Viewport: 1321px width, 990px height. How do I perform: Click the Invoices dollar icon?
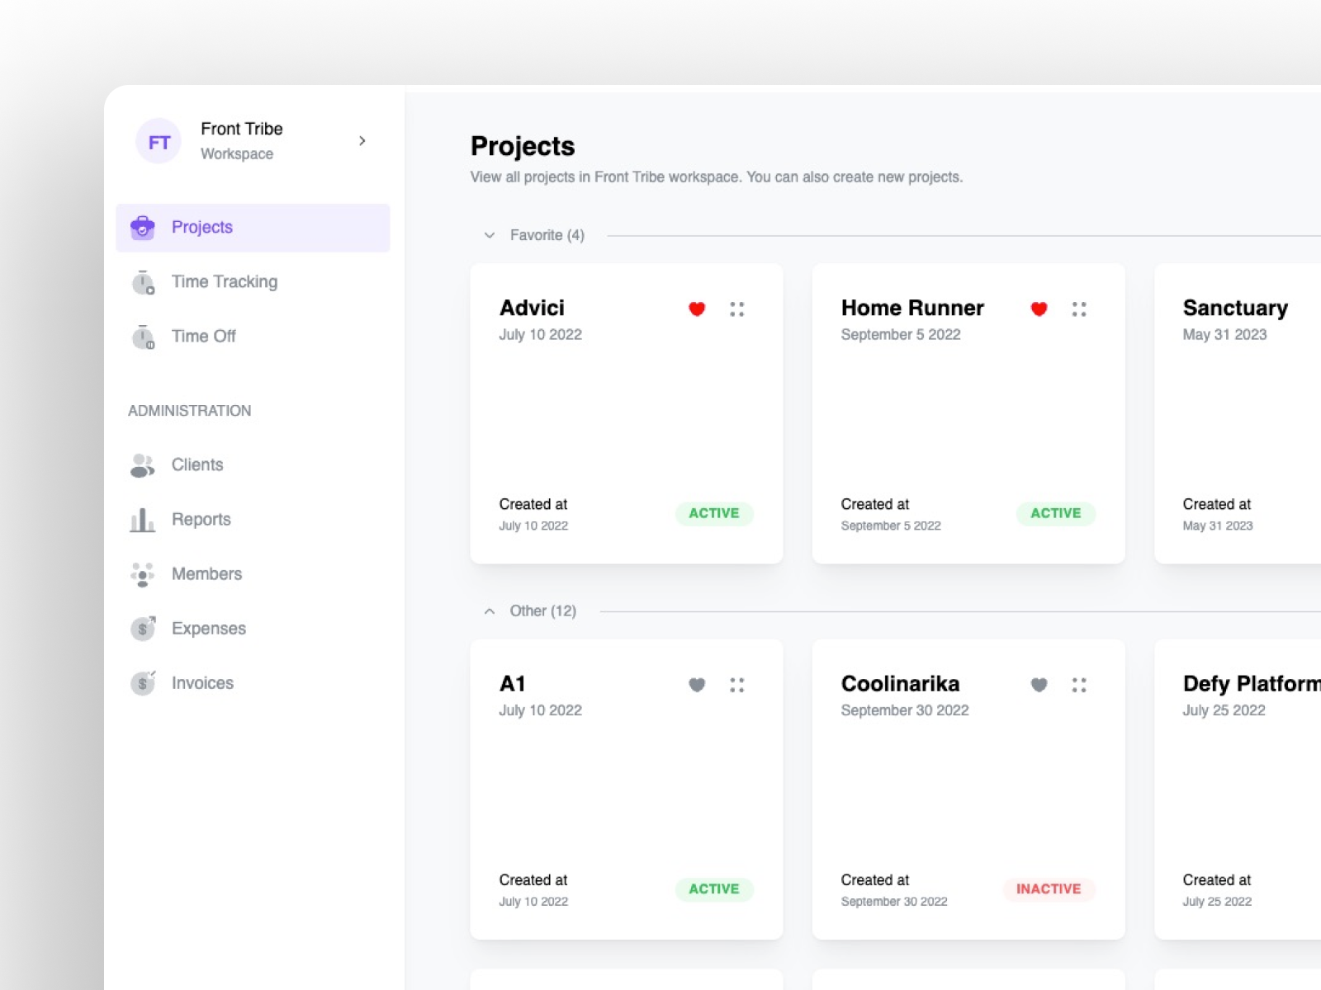(143, 683)
